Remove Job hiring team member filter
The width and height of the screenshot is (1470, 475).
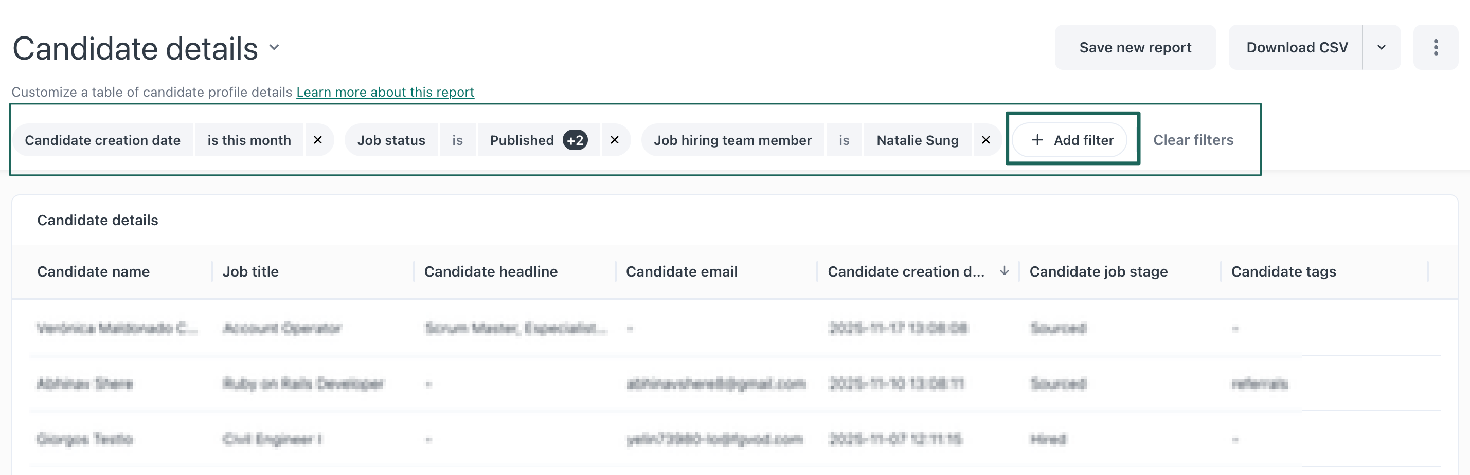pyautogui.click(x=985, y=140)
